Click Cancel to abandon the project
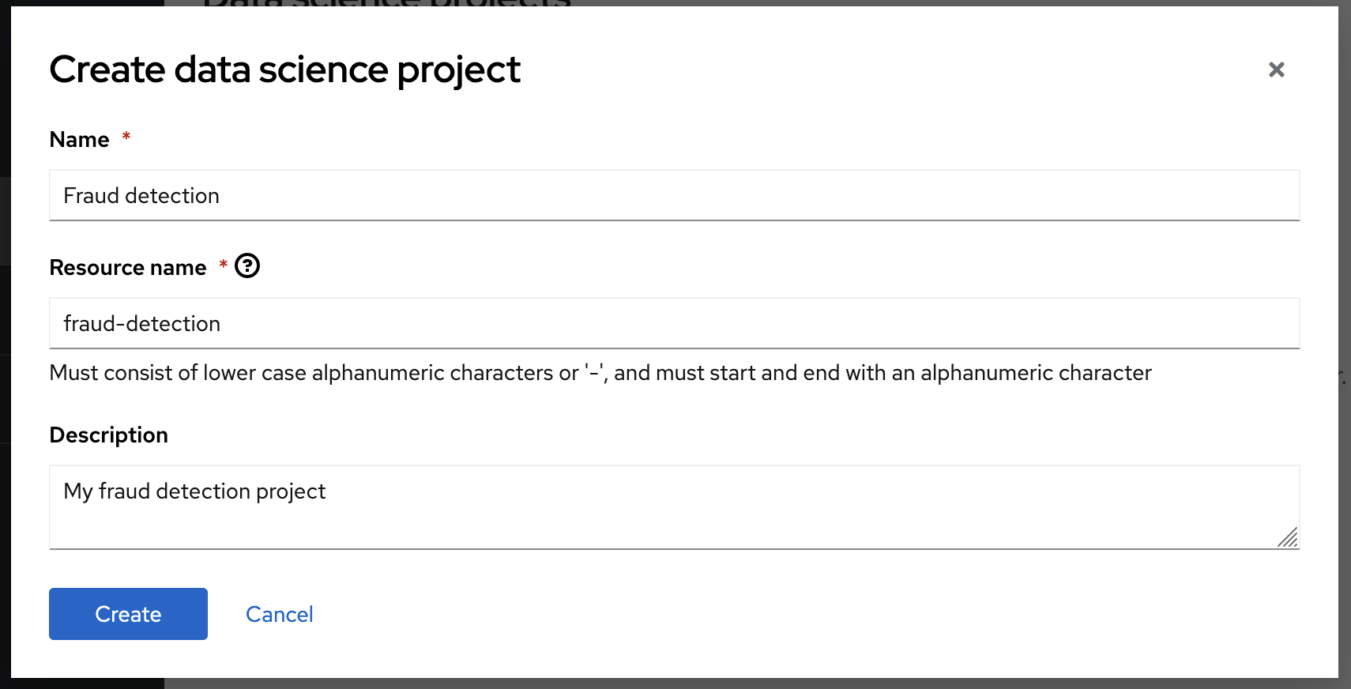The height and width of the screenshot is (689, 1351). (x=279, y=614)
